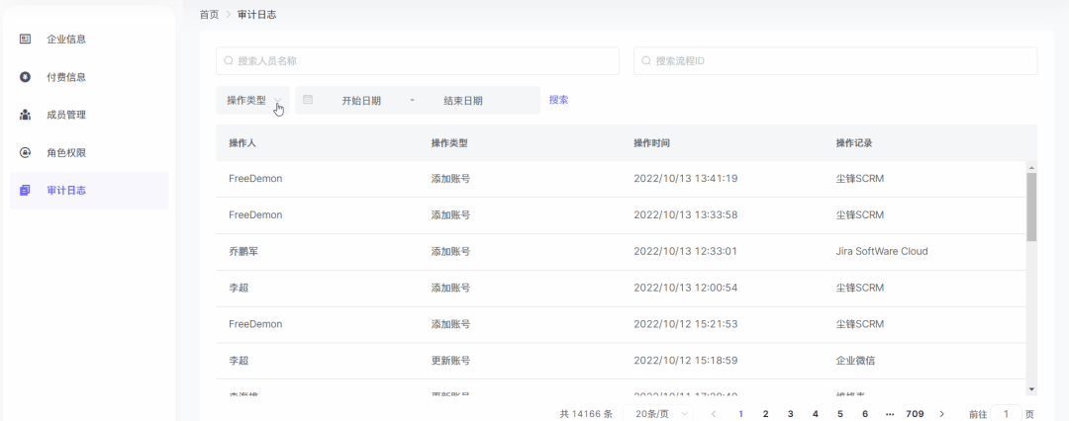The image size is (1069, 421).
Task: Open 付费信息 menu item
Action: tap(66, 77)
